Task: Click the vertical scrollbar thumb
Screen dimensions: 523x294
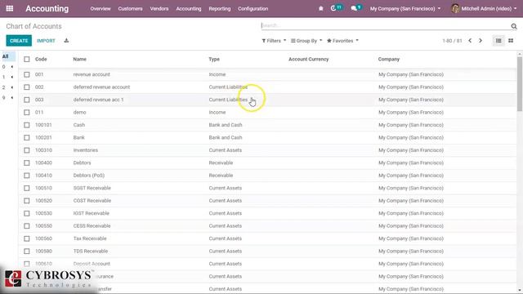Action: [520, 83]
